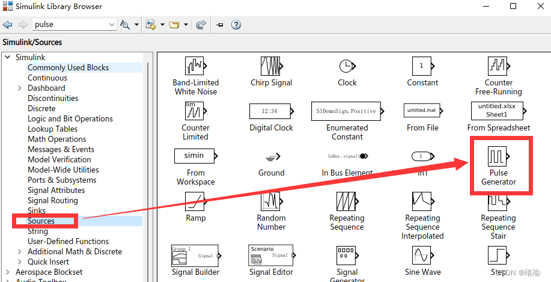This screenshot has height=282, width=551.
Task: Select the From Workspace simin block
Action: tap(196, 156)
